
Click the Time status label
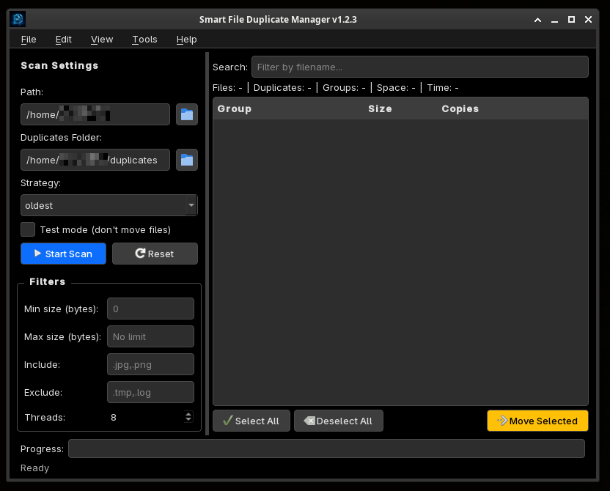point(443,87)
